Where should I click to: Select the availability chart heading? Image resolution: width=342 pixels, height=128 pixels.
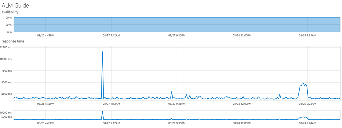tap(10, 12)
